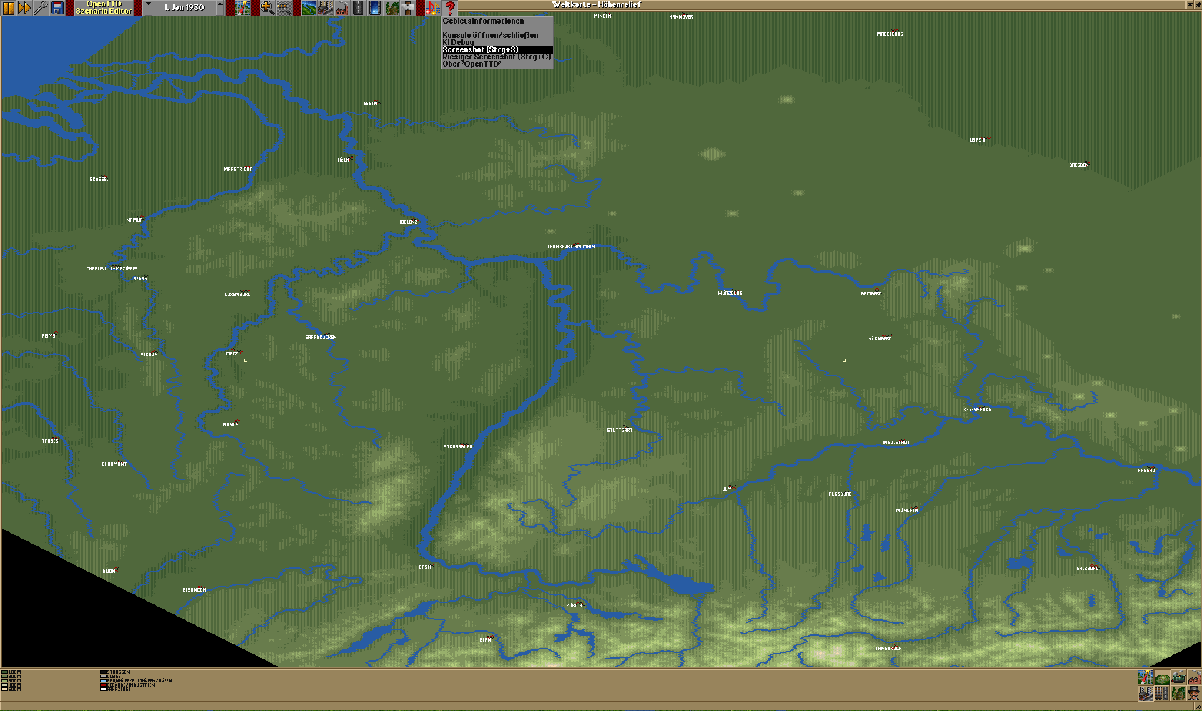Viewport: 1202px width, 711px height.
Task: Click the 500M height legend swatch
Action: coord(4,690)
